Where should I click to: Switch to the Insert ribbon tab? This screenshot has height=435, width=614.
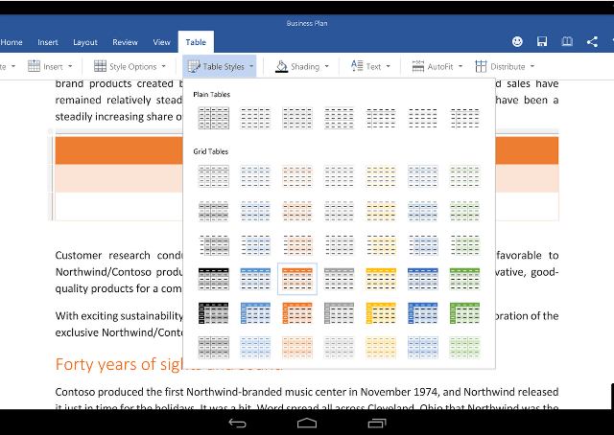pyautogui.click(x=48, y=42)
